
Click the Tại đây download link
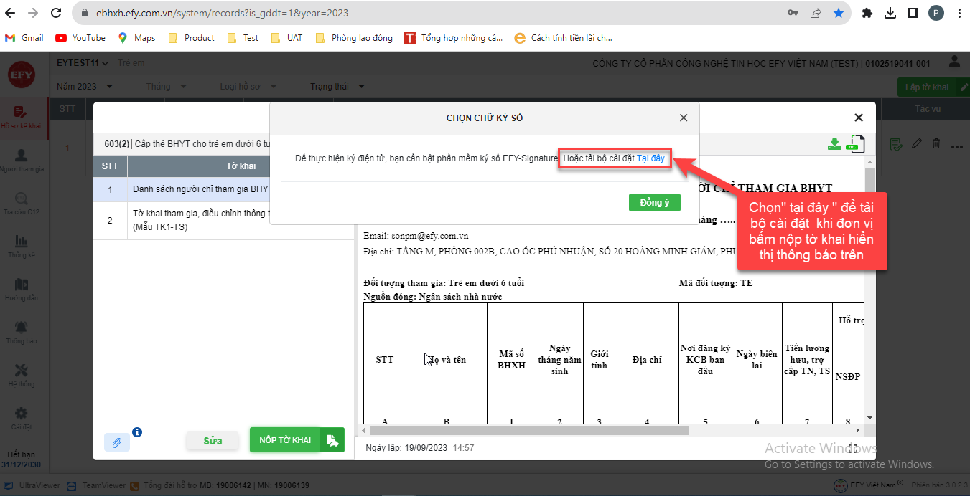pyautogui.click(x=650, y=158)
